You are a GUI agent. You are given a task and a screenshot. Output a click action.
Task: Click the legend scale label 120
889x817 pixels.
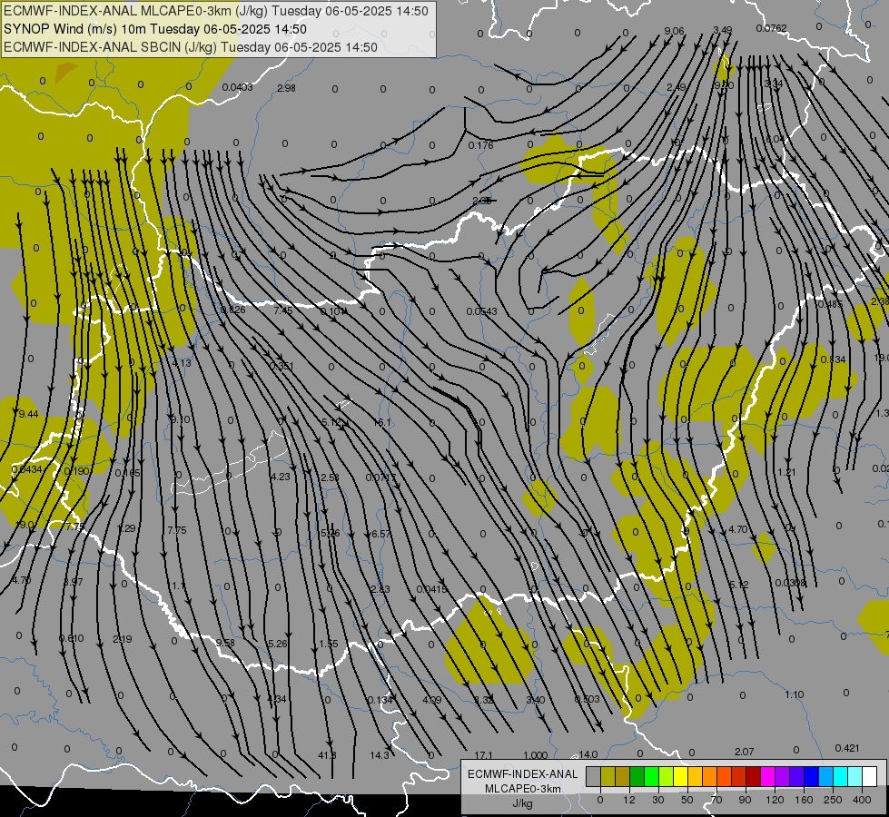[775, 800]
